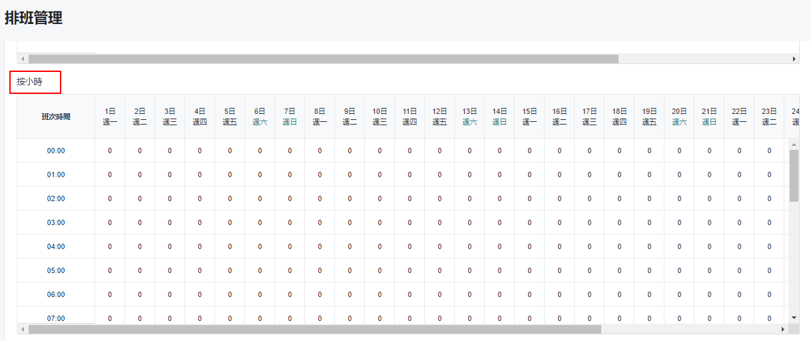Viewport: 811px width, 341px height.
Task: Click left arrow of bottom horizontal scrollbar
Action: click(23, 330)
